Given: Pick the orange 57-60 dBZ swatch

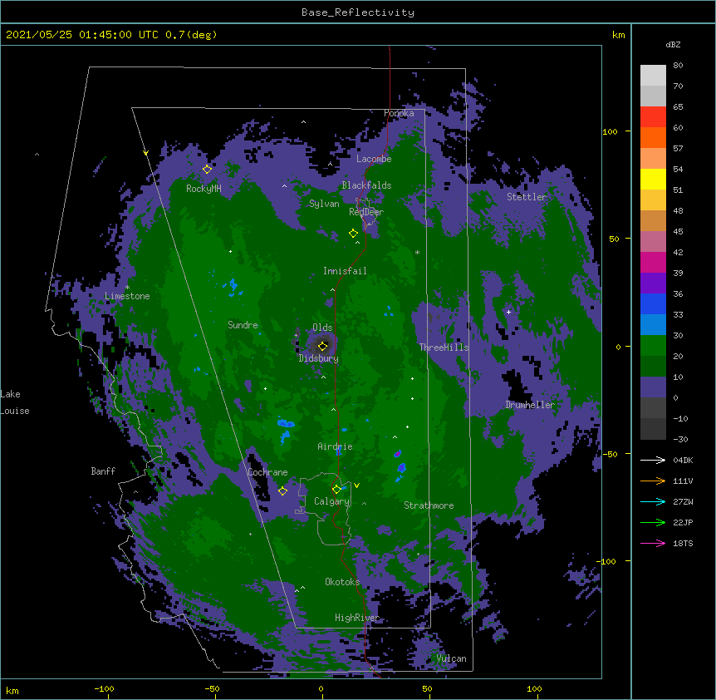Looking at the screenshot, I should [x=653, y=137].
